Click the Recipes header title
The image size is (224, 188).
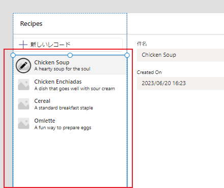(x=31, y=24)
